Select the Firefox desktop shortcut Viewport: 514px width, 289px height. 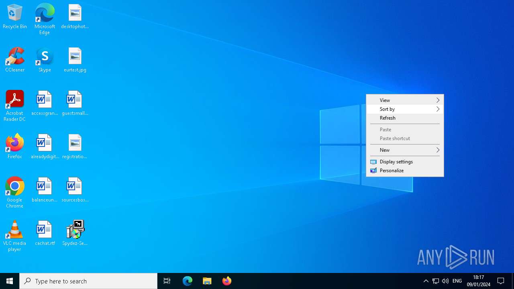pos(15,147)
